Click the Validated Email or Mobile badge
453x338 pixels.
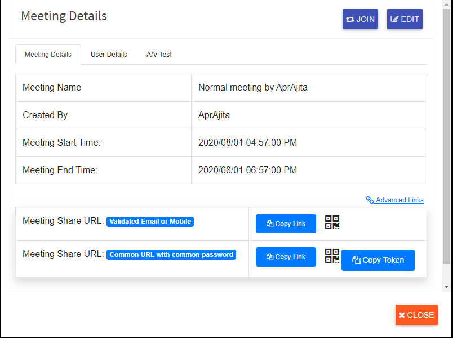(150, 222)
